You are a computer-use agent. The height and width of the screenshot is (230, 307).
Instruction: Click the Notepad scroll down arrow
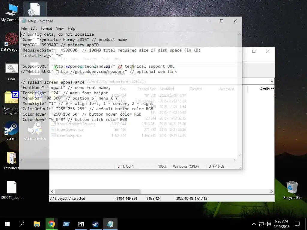pos(240,155)
